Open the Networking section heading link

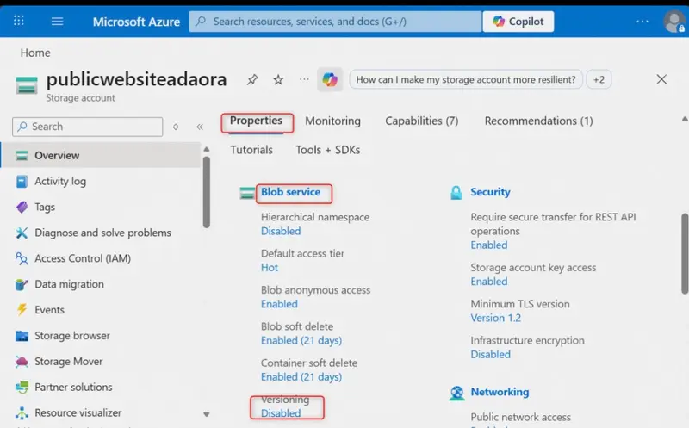coord(500,392)
